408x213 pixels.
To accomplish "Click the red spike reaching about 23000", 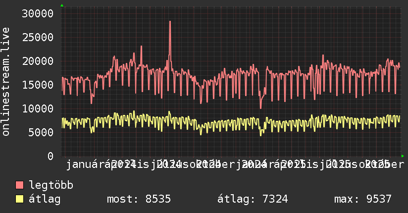I will click(x=141, y=47).
